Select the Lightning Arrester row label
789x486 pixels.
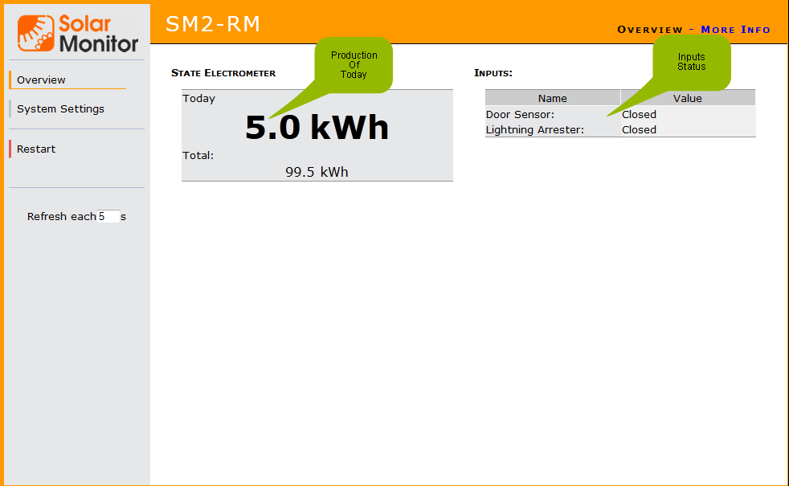534,129
